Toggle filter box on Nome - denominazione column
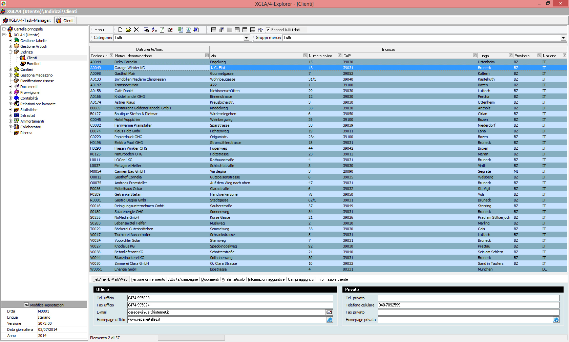 pyautogui.click(x=207, y=55)
